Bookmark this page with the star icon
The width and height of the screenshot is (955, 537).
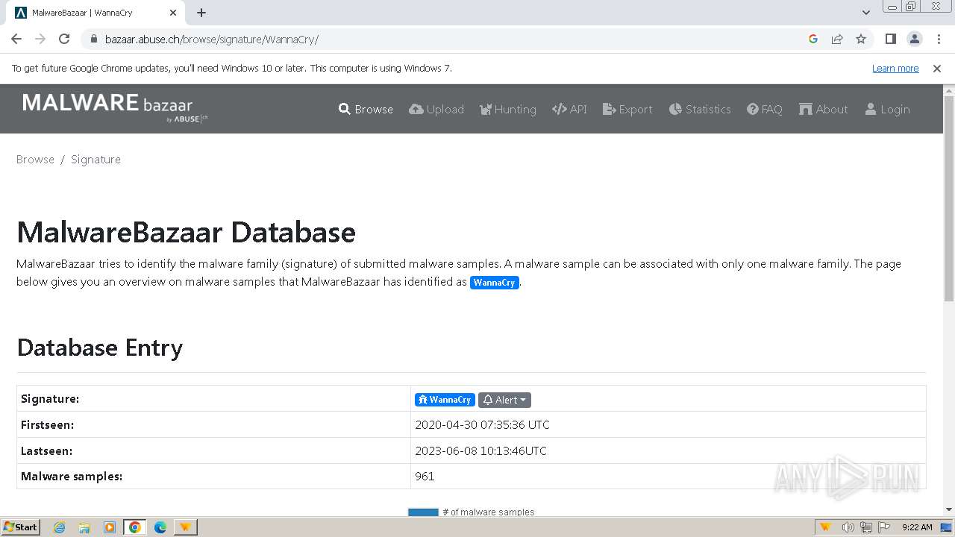click(861, 39)
